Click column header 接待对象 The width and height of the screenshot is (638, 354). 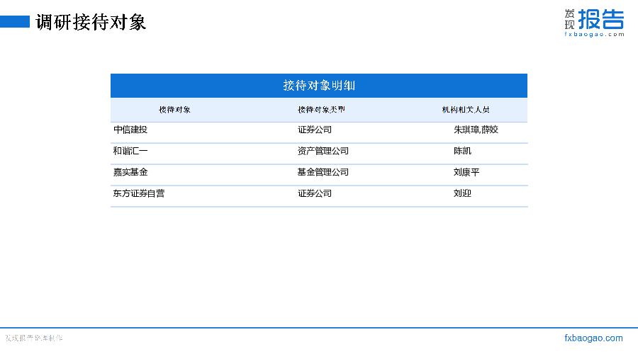click(x=174, y=110)
